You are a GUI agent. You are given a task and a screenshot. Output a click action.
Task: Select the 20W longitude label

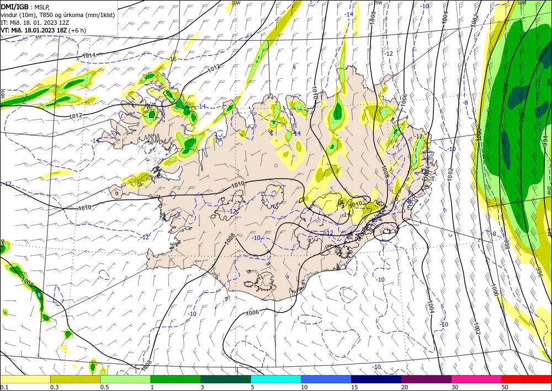236,3
